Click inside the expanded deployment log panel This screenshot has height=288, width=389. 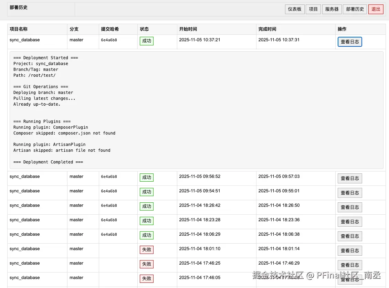[196, 110]
